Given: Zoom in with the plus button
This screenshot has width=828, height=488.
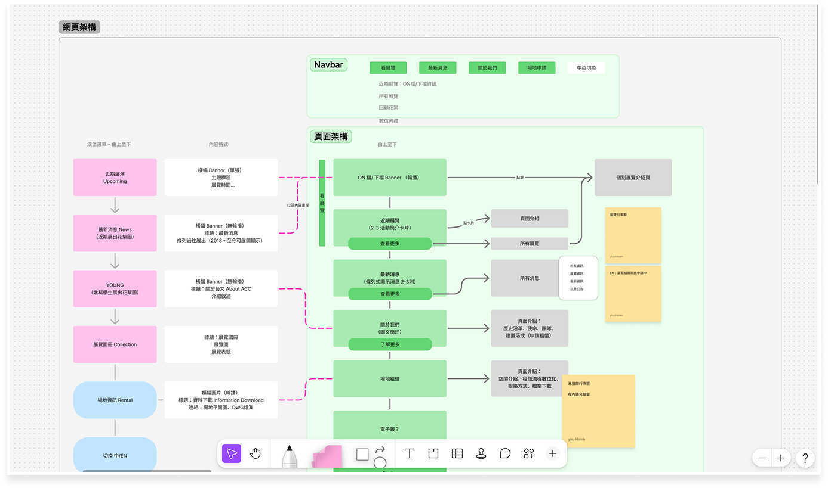Looking at the screenshot, I should [x=781, y=458].
